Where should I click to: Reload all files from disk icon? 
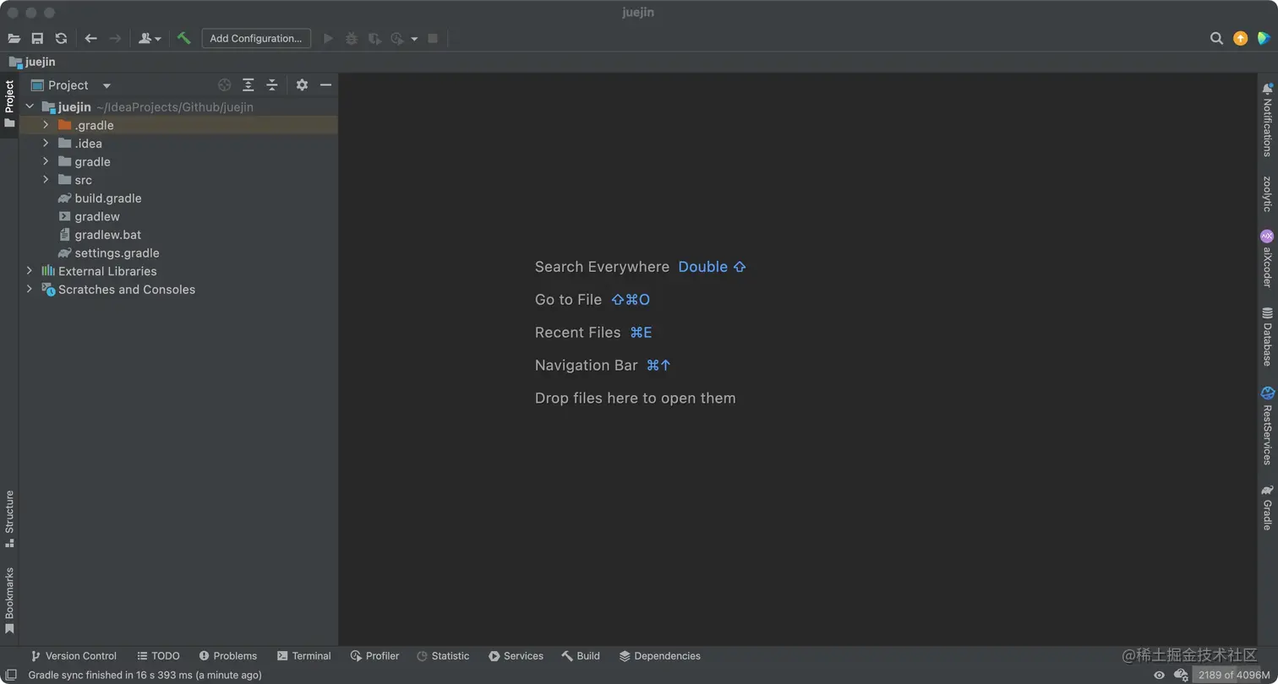[x=61, y=38]
